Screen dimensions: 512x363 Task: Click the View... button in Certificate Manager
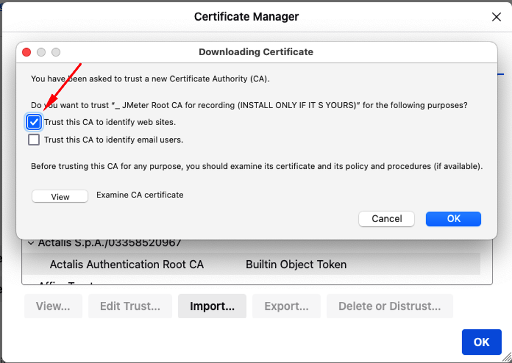[53, 306]
